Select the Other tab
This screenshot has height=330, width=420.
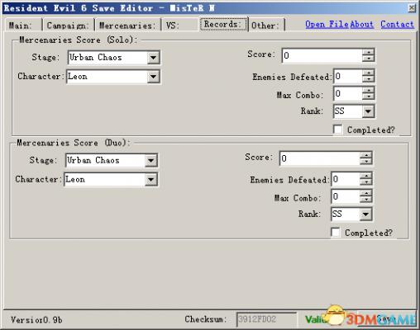click(x=265, y=26)
